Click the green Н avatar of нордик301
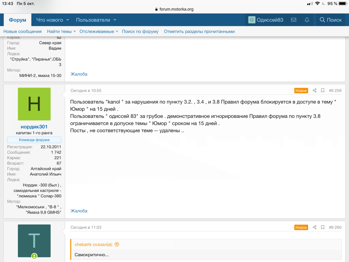The height and width of the screenshot is (262, 349). click(x=34, y=104)
